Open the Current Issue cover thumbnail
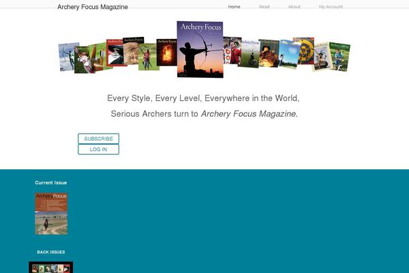Viewport: 409px width, 273px height. pyautogui.click(x=51, y=214)
